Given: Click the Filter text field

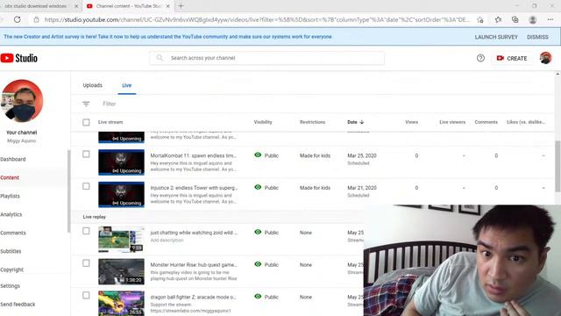Looking at the screenshot, I should pos(110,104).
